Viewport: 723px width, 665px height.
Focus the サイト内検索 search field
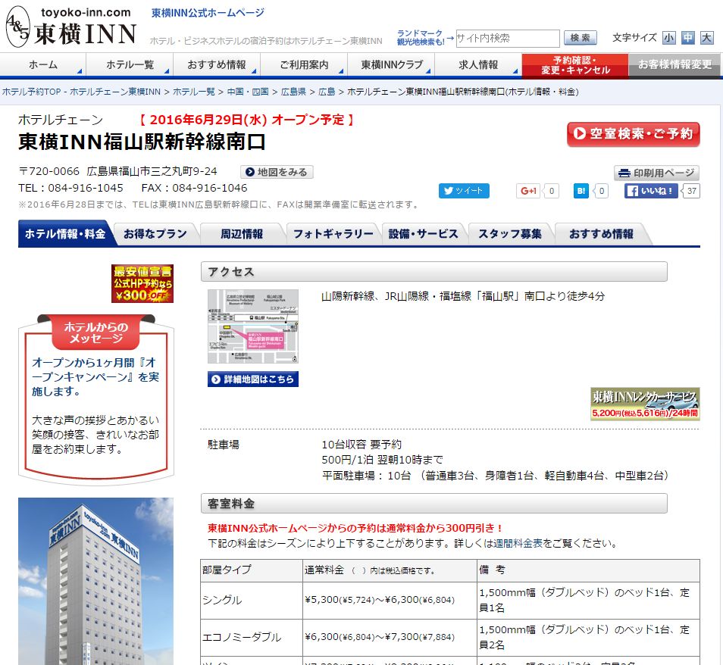click(x=508, y=39)
